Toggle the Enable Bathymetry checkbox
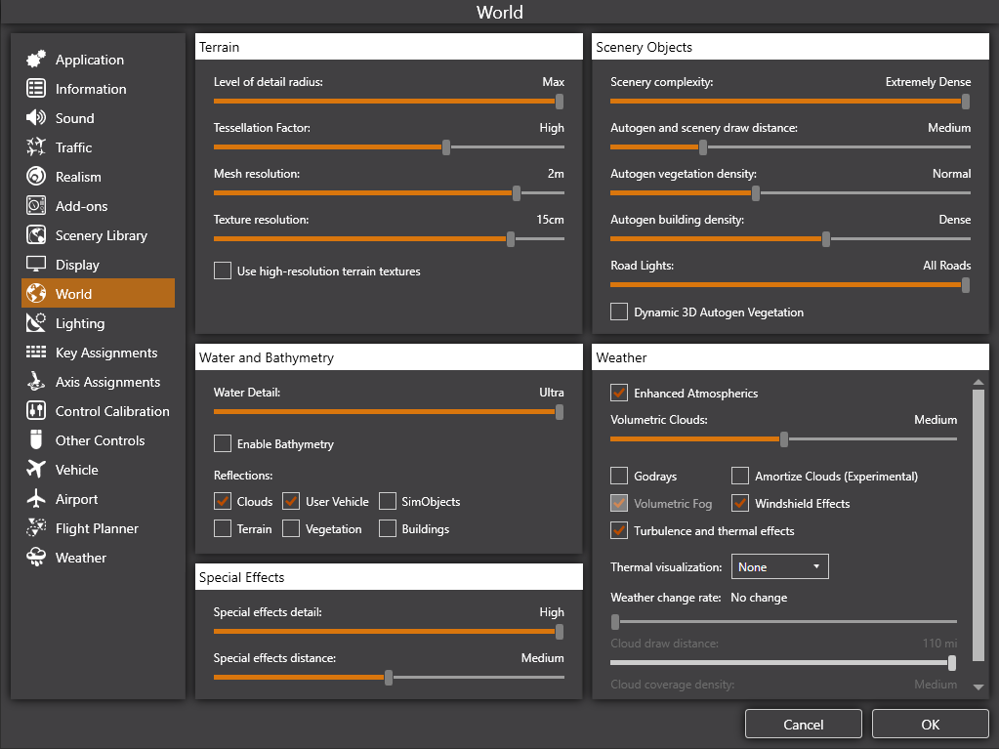Screen dimensions: 999x749 pos(223,443)
